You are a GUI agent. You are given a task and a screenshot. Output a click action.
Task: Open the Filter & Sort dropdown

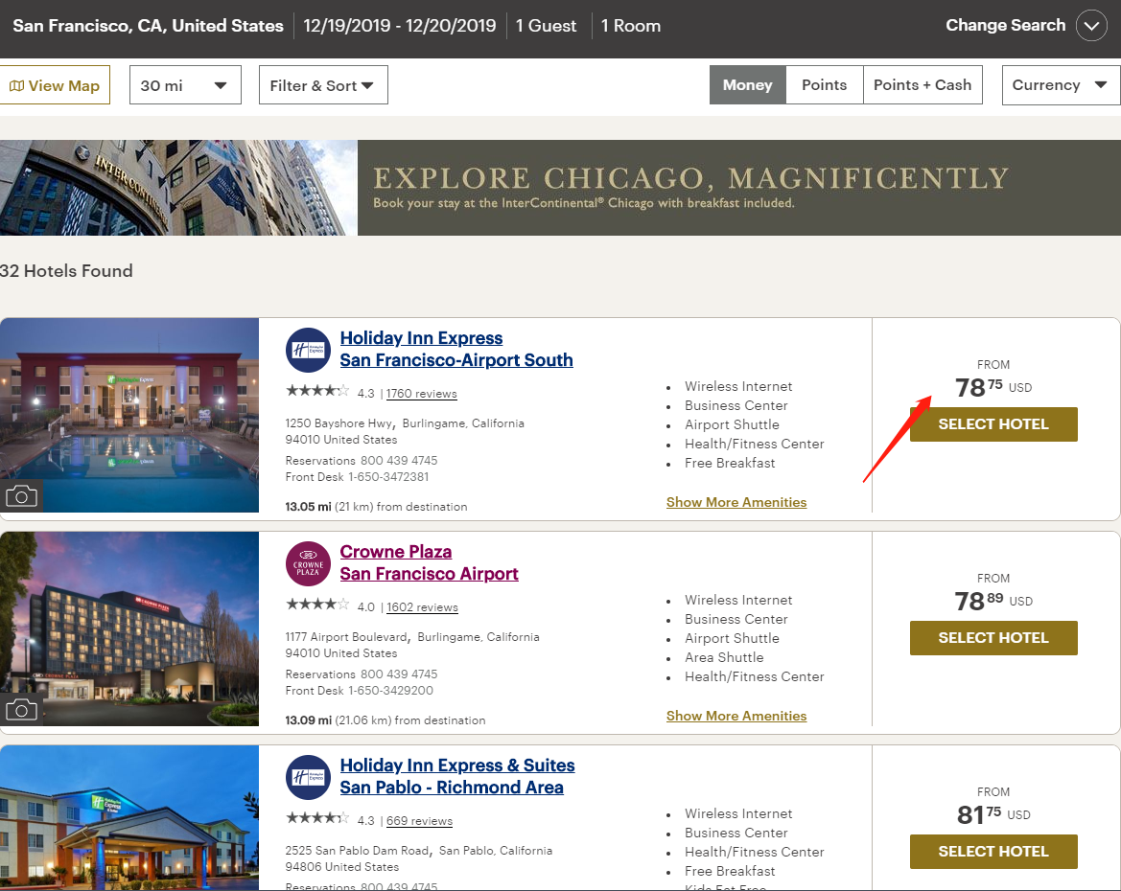click(x=323, y=85)
